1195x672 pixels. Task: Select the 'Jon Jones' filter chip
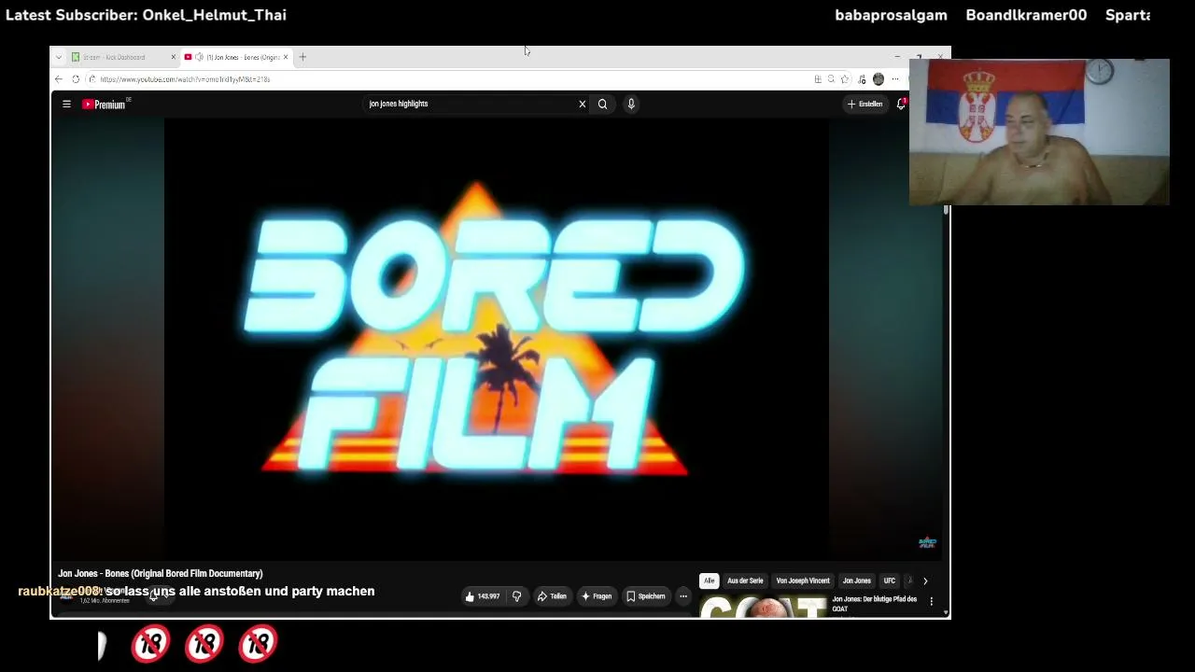(857, 581)
